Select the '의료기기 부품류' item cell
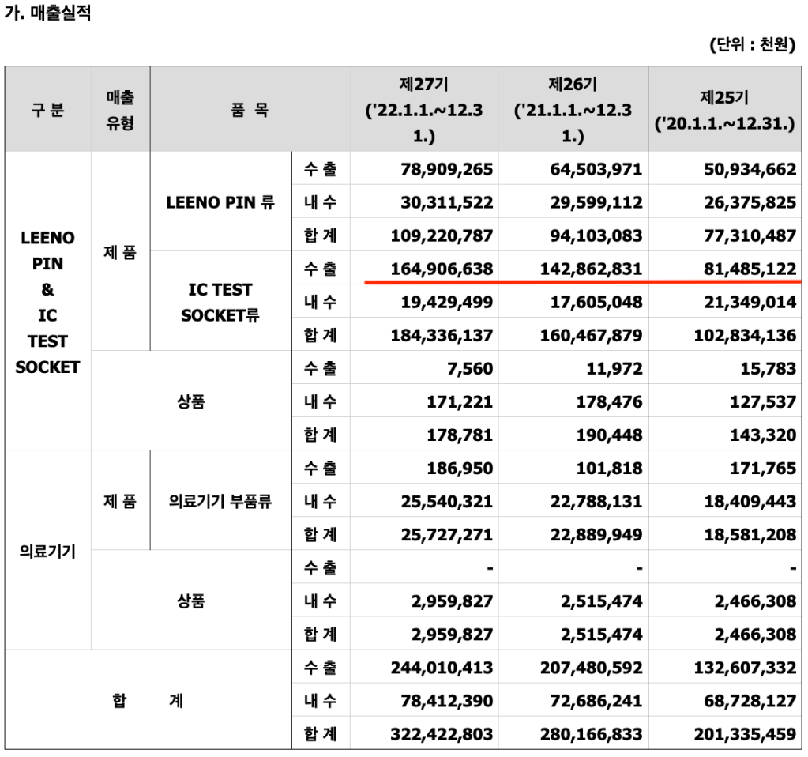The width and height of the screenshot is (808, 757). coord(220,501)
